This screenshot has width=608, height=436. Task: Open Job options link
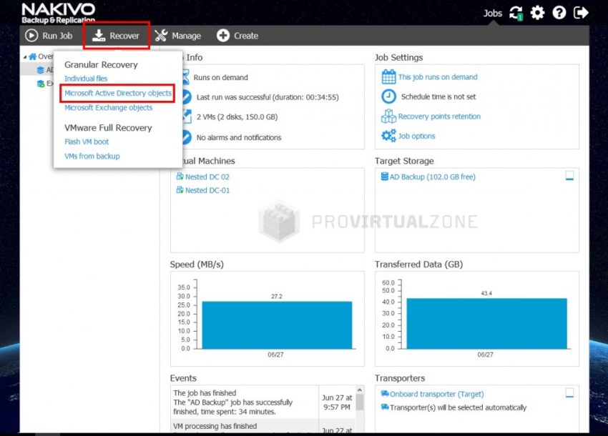pyautogui.click(x=416, y=136)
